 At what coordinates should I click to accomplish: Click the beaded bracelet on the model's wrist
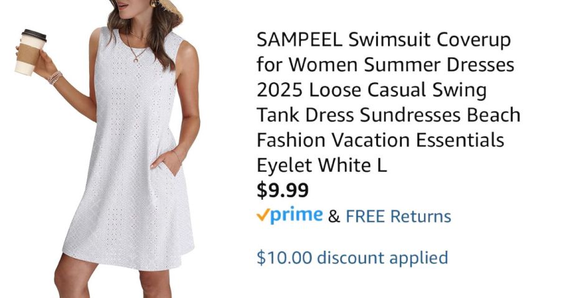pos(55,78)
